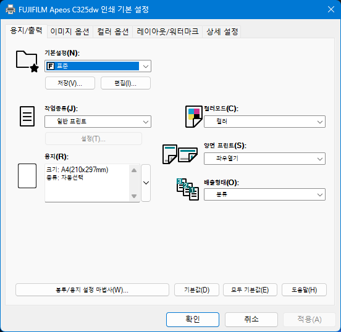Open the 작업종류 job type dropdown

pos(98,122)
